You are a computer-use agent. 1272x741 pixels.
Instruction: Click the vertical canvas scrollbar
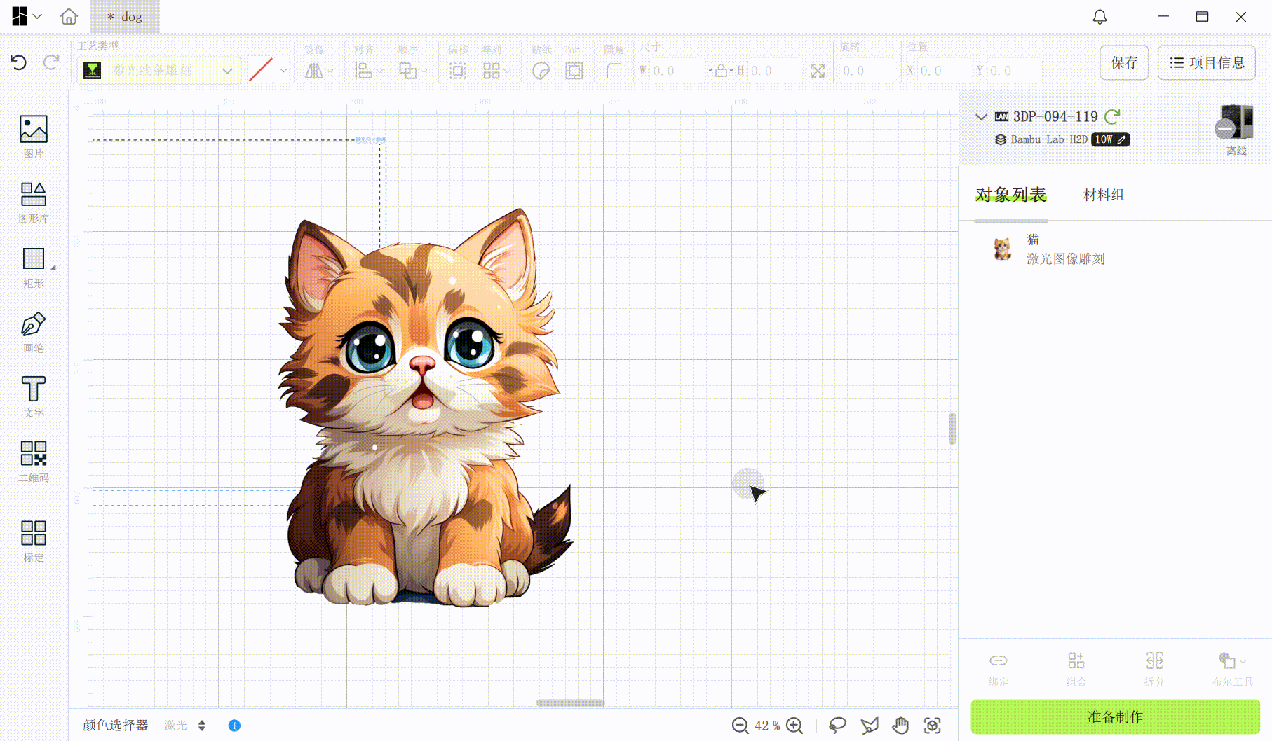tap(952, 428)
